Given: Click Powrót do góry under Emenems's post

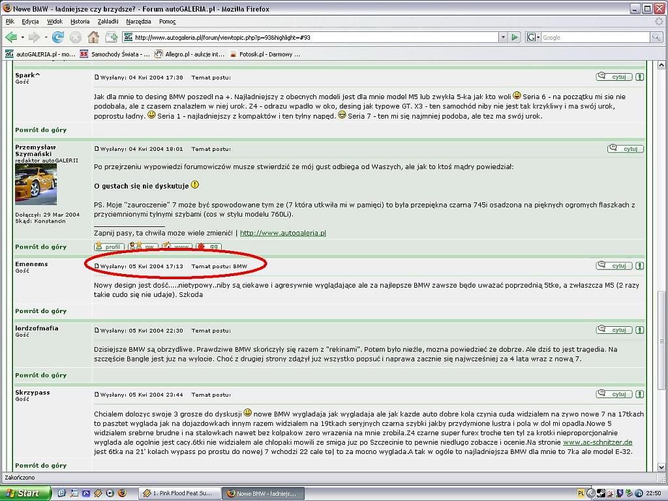Looking at the screenshot, I should (41, 311).
